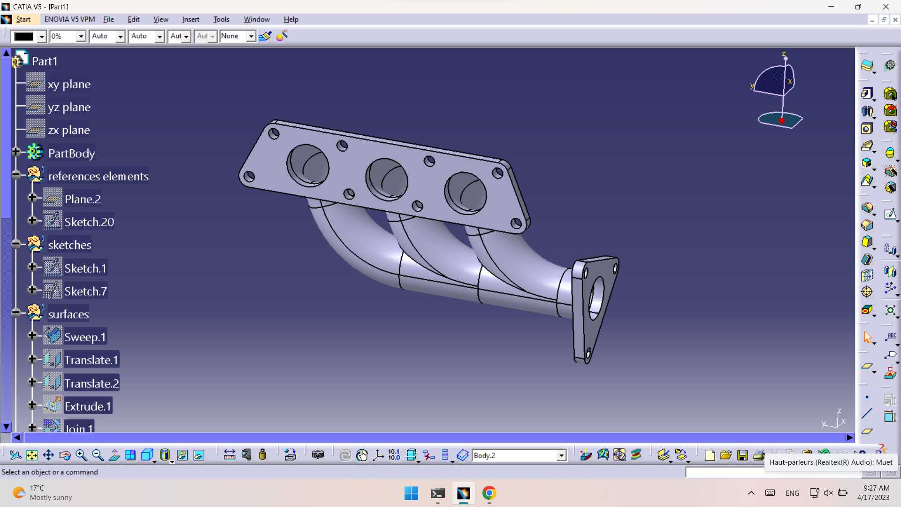Expand the Translate.2 tree node
This screenshot has height=507, width=901.
(32, 382)
